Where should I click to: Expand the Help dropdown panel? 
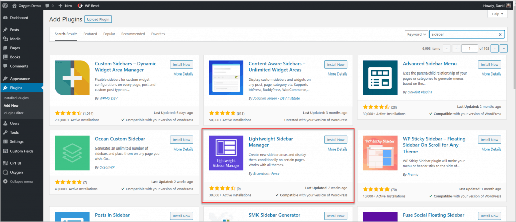tap(496, 14)
